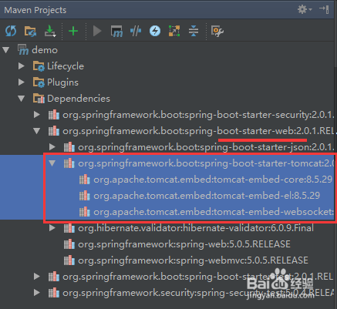Click library icon beside spring-security-test
This screenshot has width=337, height=309.
(x=54, y=293)
